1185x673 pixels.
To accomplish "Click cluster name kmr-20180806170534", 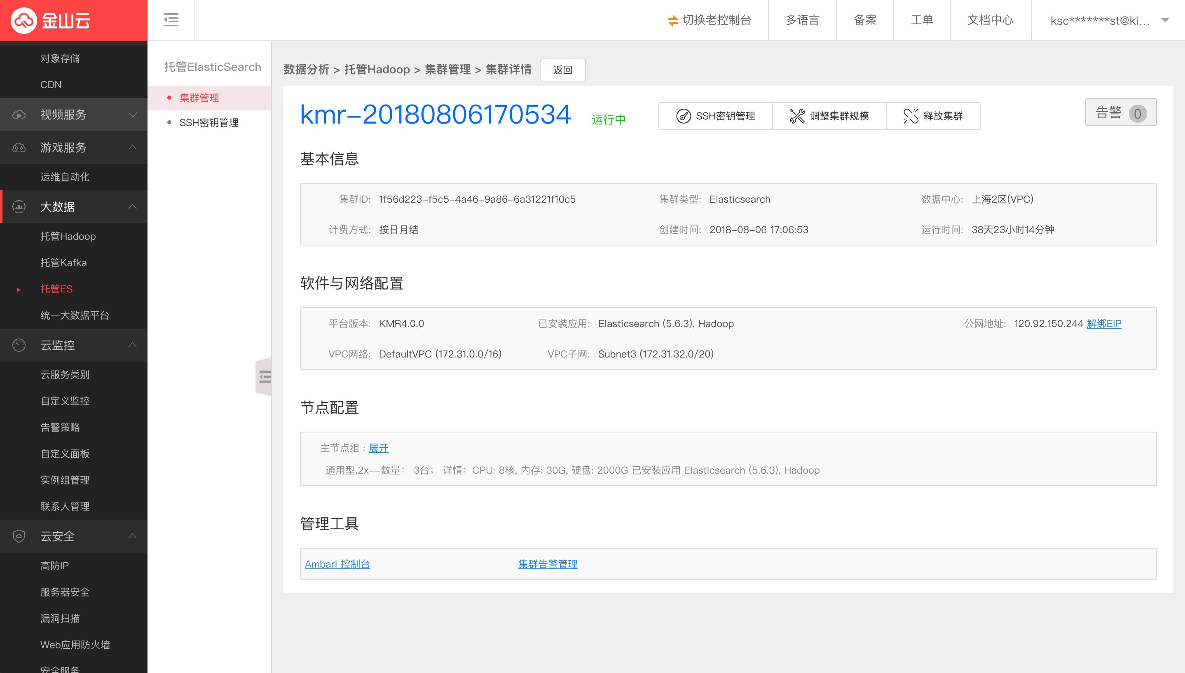I will [436, 114].
